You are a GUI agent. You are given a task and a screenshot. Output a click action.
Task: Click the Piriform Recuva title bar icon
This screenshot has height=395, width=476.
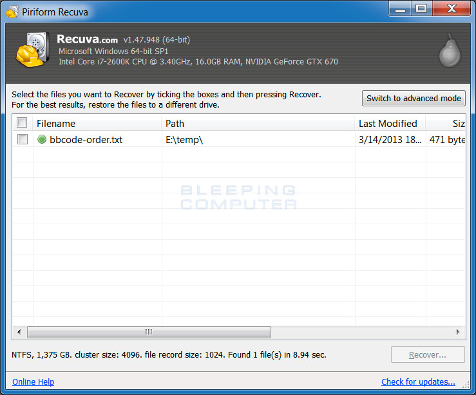click(x=12, y=11)
